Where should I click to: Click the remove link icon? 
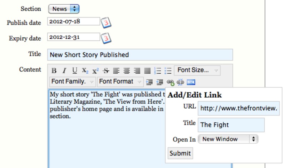181,82
